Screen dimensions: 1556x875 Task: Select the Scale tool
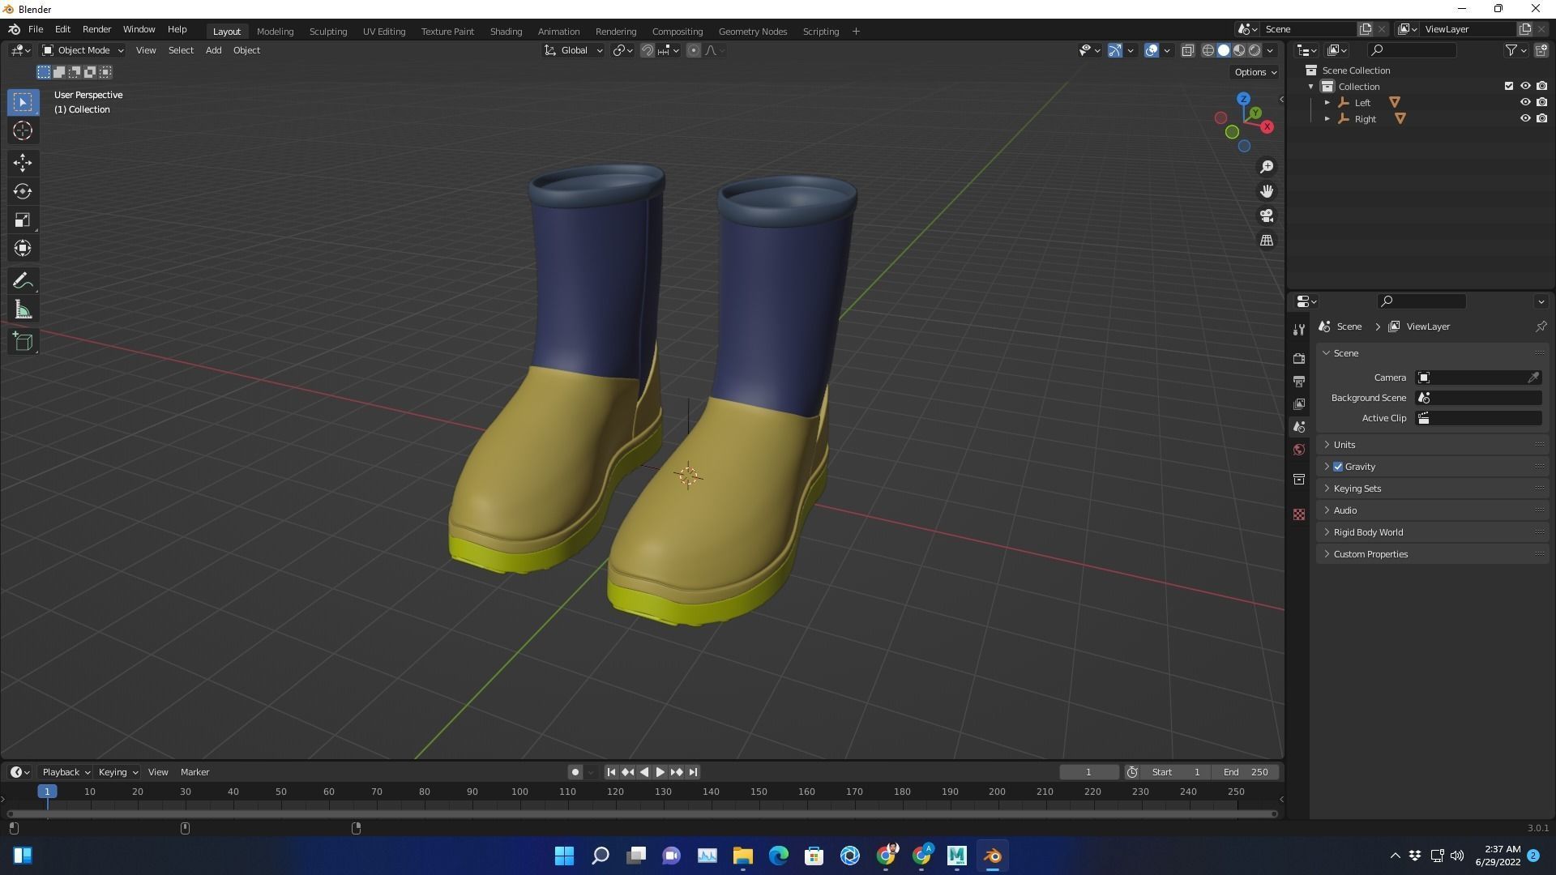point(23,220)
